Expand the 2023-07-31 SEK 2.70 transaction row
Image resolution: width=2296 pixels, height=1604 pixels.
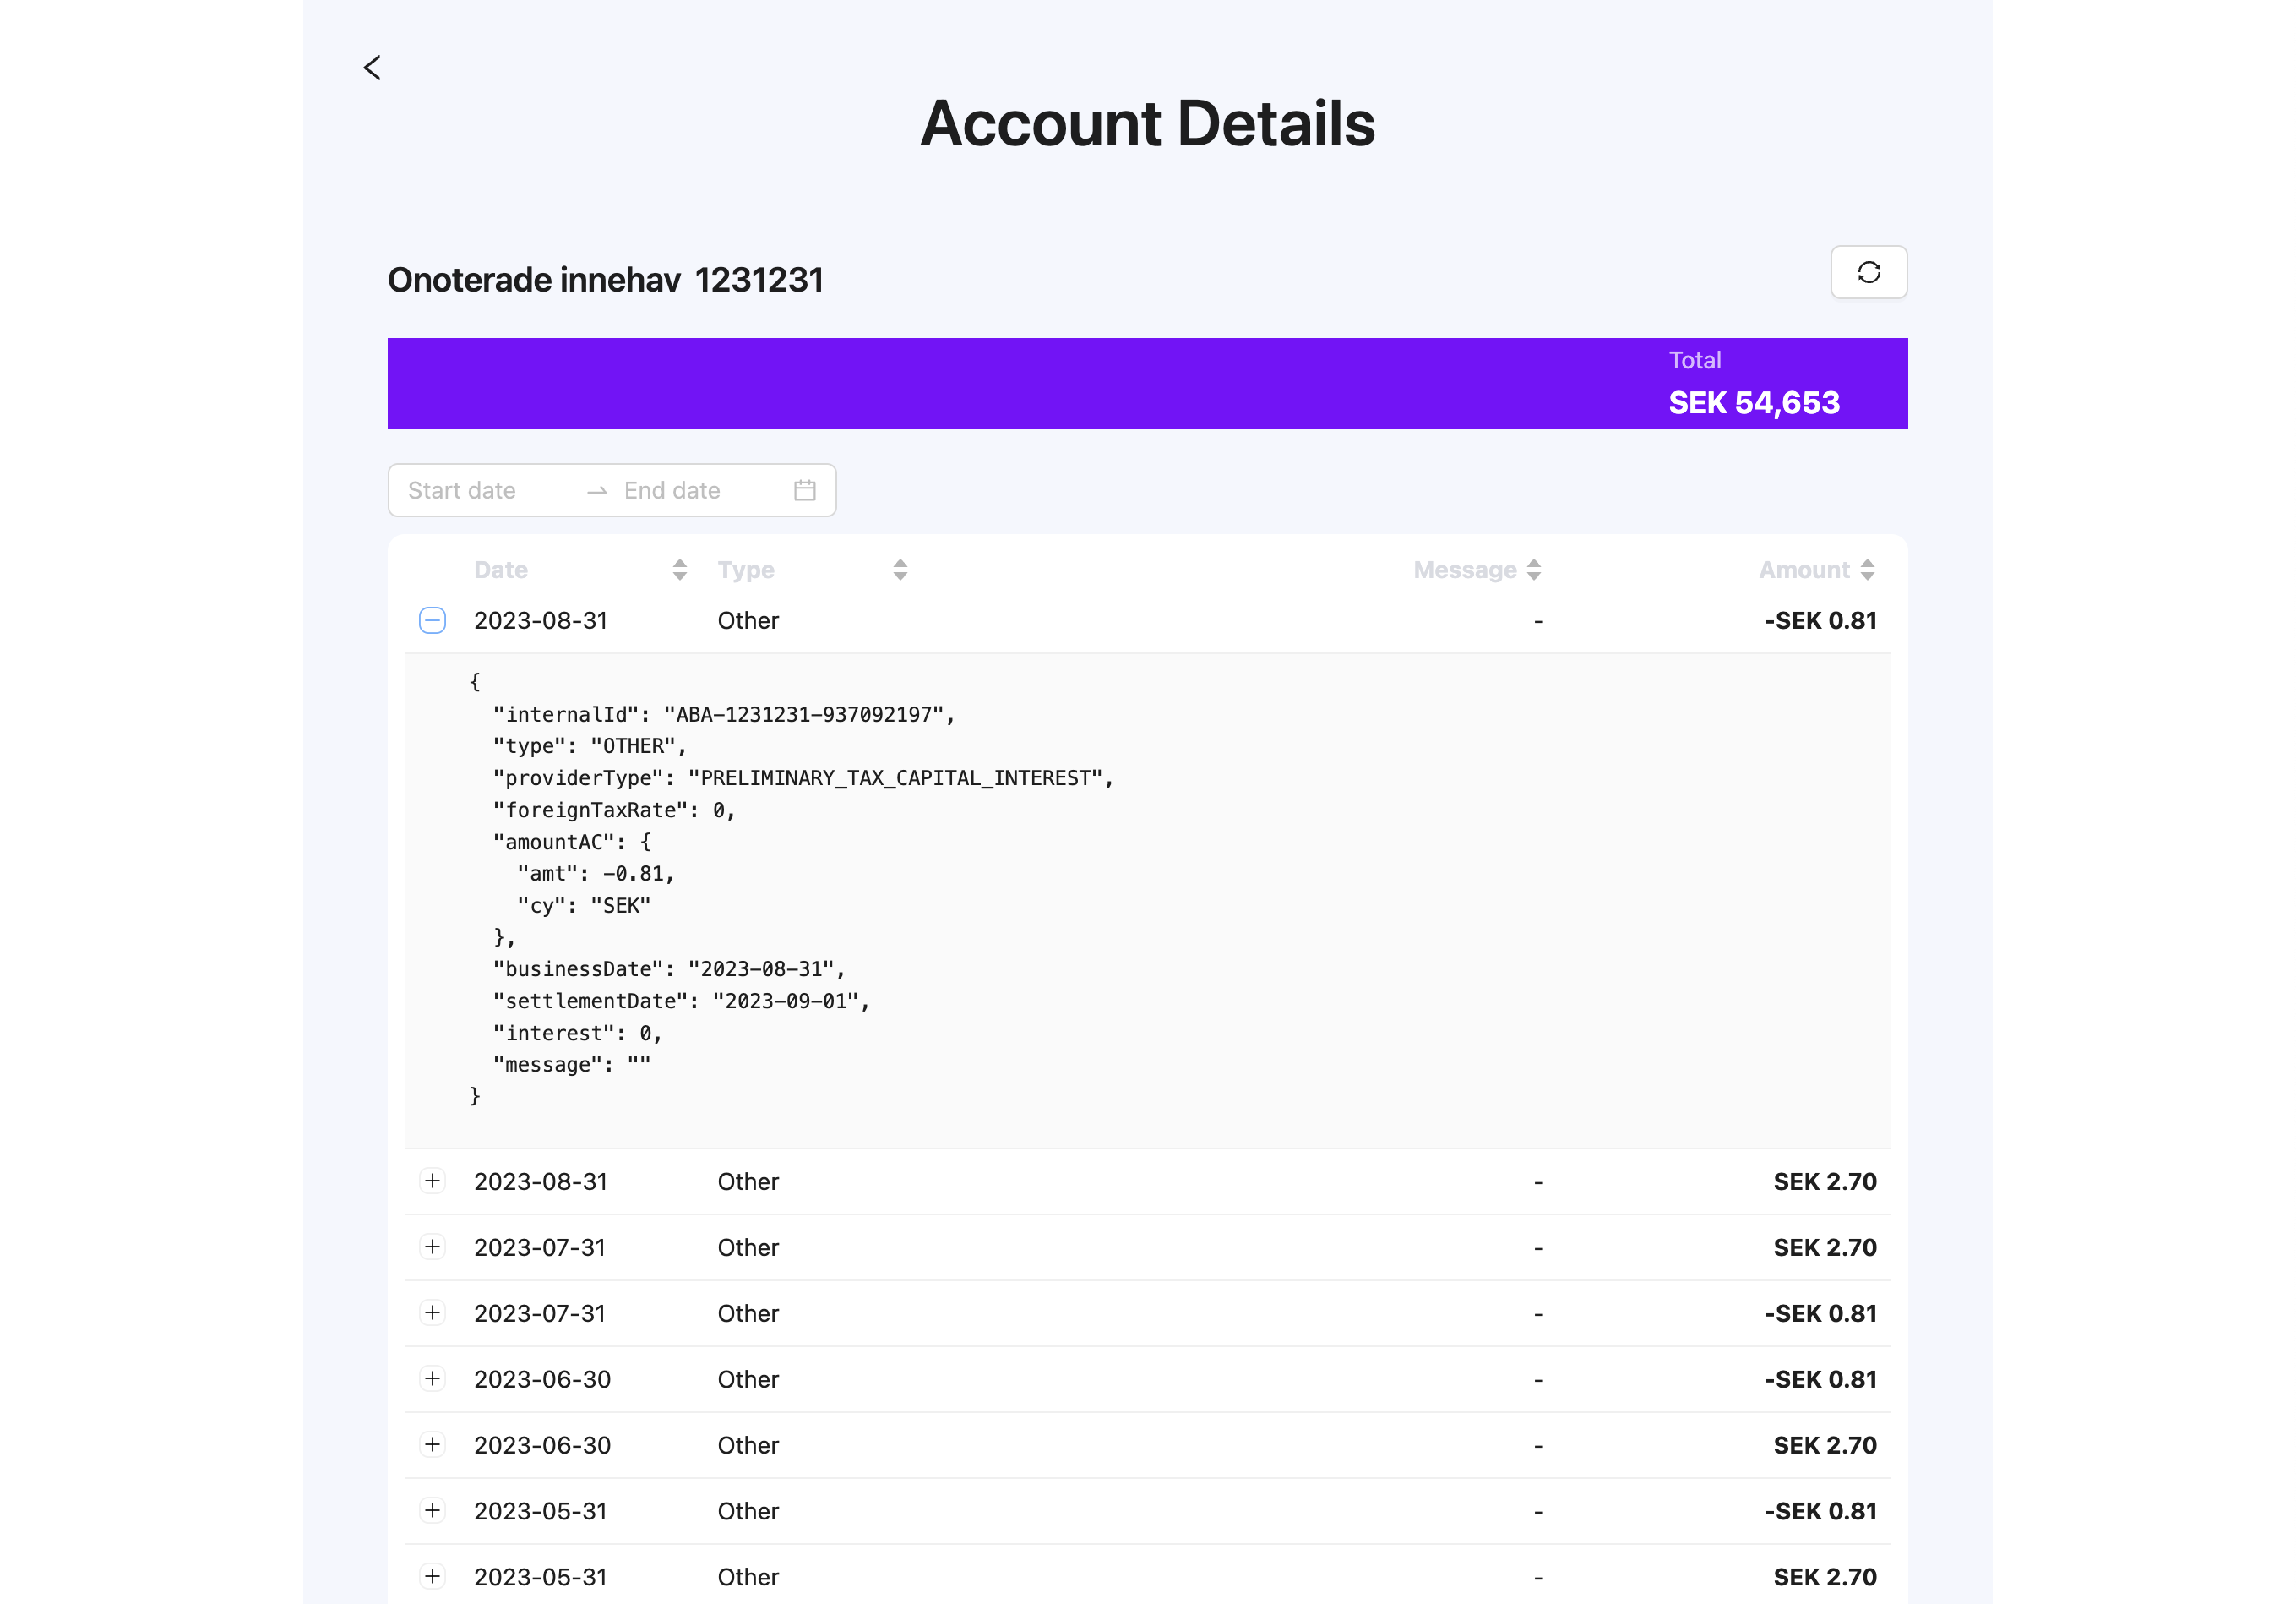432,1247
